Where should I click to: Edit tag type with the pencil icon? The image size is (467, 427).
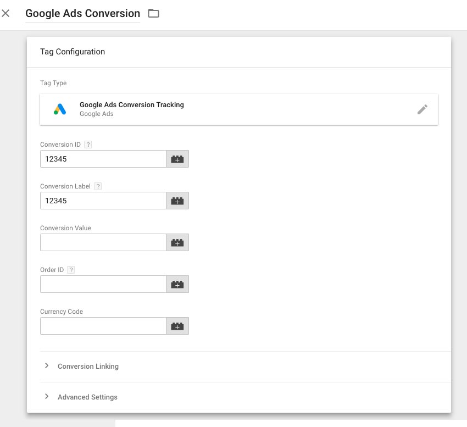point(422,109)
